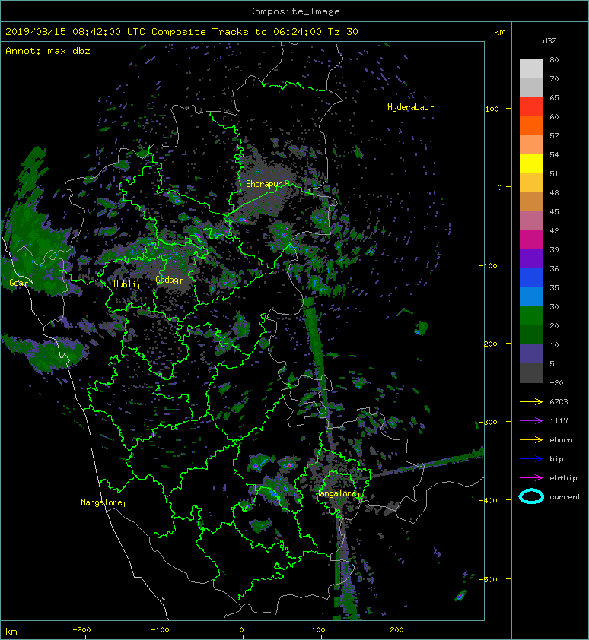Click the 200 tick on horizontal axis
589x640 pixels.
tap(396, 630)
